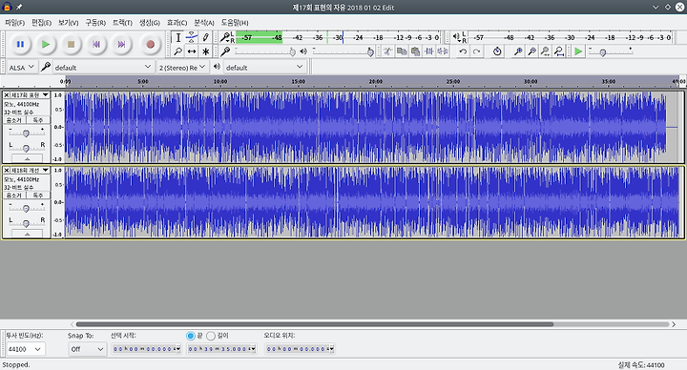The width and height of the screenshot is (687, 370).
Task: Click the Copy icon in the edit toolbar
Action: [402, 51]
